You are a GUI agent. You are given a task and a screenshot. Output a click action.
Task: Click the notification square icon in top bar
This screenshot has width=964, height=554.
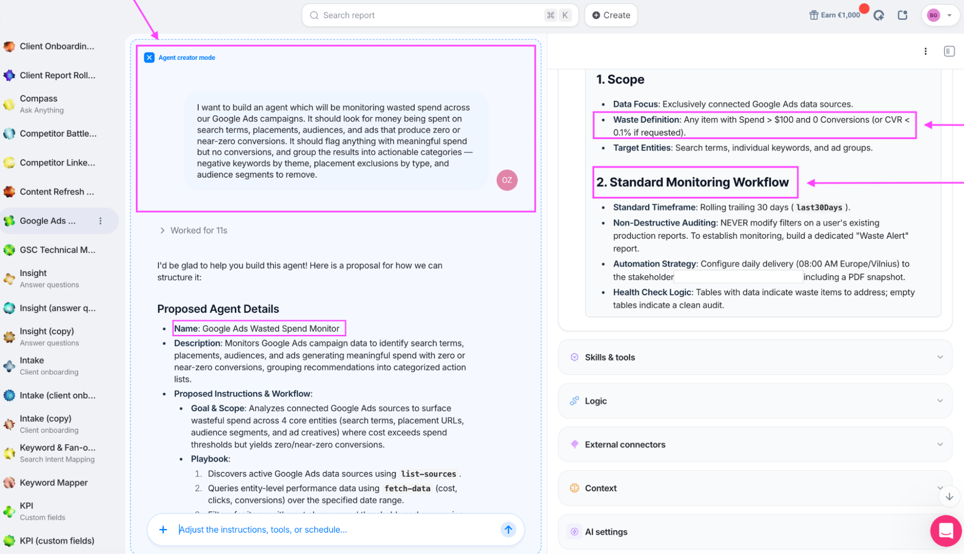point(902,15)
